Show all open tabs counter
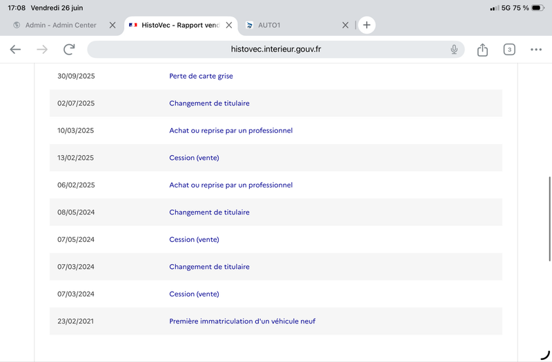The image size is (552, 362). pos(509,50)
